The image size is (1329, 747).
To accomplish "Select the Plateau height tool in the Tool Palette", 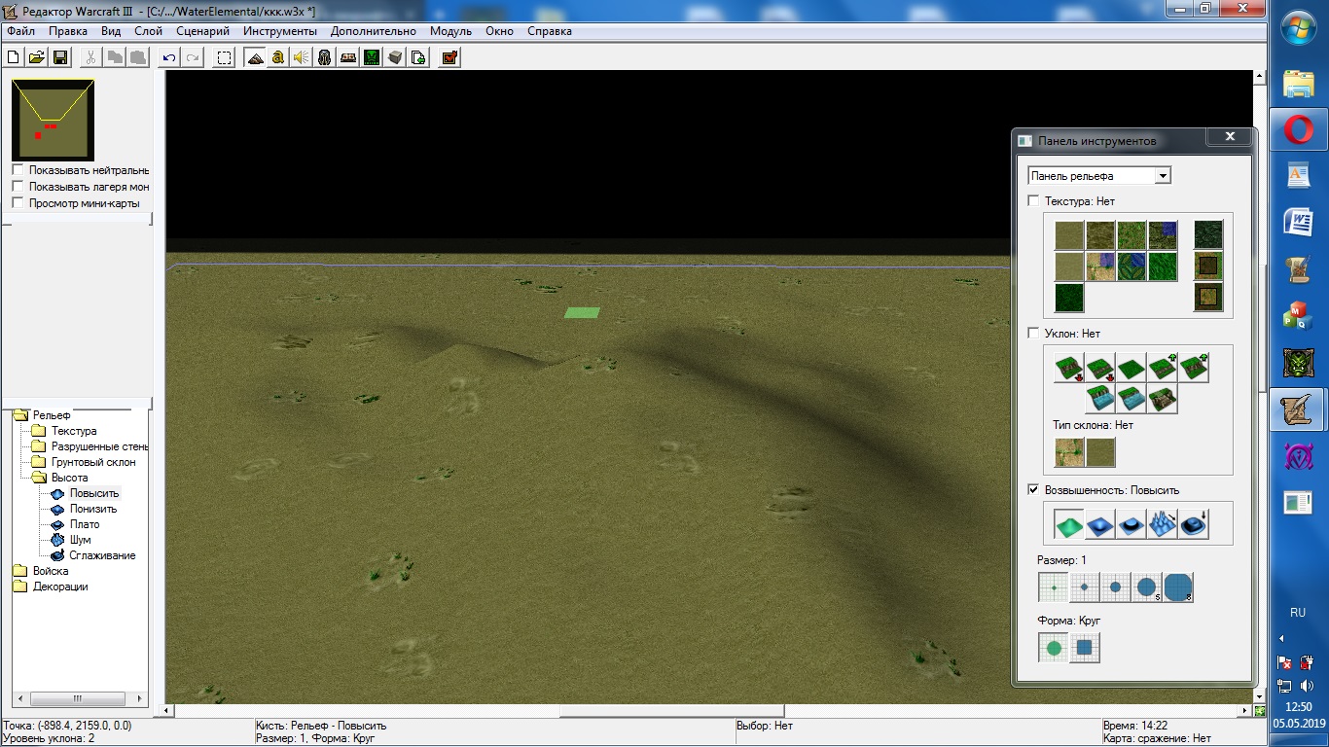I will (1131, 525).
